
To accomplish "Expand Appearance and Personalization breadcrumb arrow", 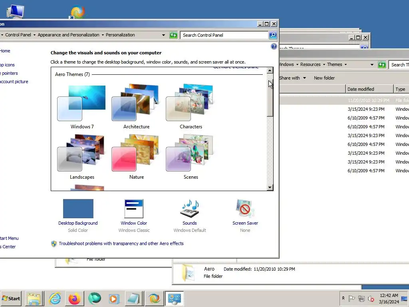I will point(103,35).
